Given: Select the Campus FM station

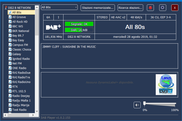Looking at the screenshot, I should [20, 45].
